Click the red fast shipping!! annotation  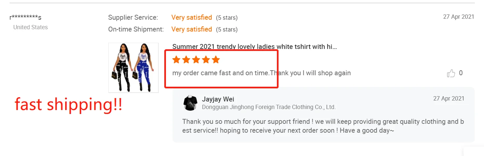(x=68, y=104)
